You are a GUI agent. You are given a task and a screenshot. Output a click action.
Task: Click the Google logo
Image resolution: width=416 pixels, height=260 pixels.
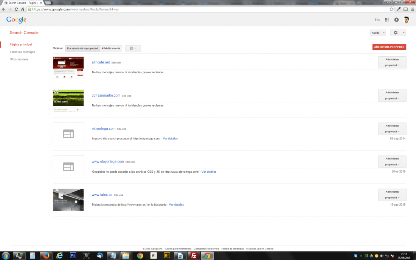coord(16,20)
